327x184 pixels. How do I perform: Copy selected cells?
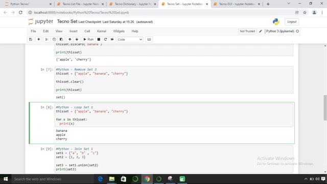tap(54, 39)
